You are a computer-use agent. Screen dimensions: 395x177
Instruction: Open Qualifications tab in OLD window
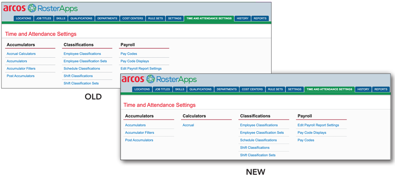pos(81,18)
